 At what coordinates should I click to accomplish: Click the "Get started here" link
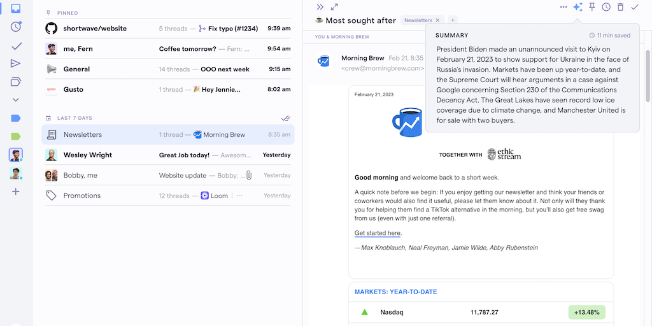coord(378,233)
